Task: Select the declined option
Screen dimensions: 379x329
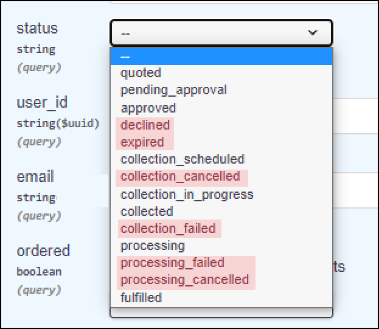Action: coord(221,125)
